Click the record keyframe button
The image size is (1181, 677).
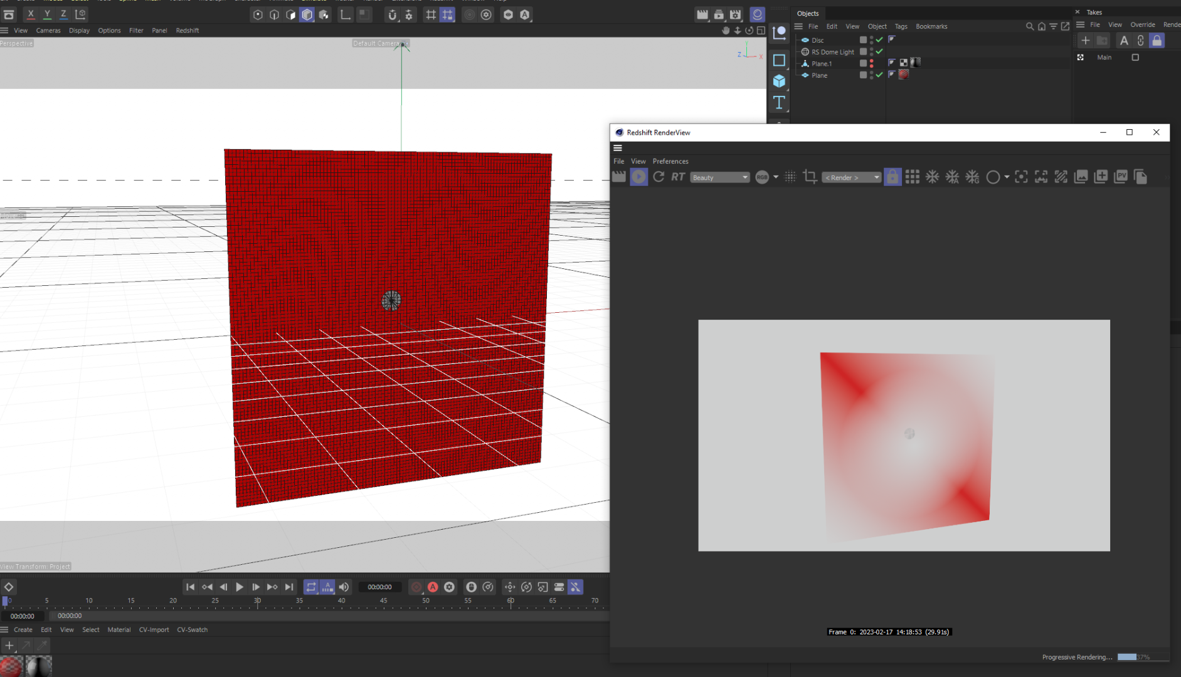coord(416,587)
